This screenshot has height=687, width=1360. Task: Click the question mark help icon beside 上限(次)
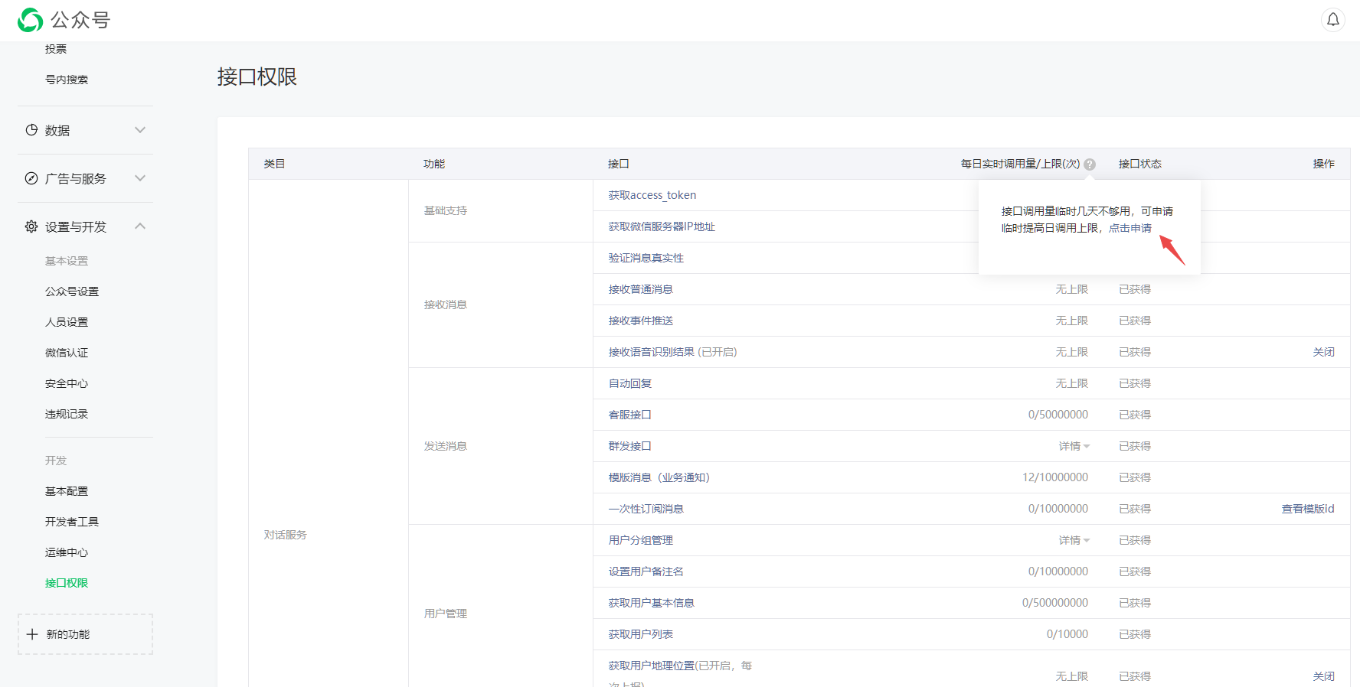tap(1090, 164)
